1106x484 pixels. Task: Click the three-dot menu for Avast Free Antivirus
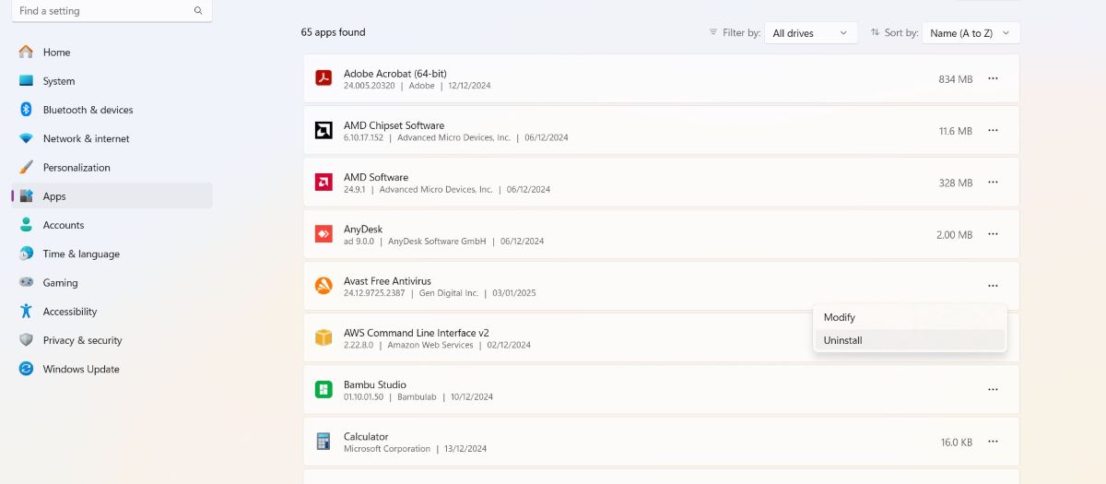click(x=993, y=286)
